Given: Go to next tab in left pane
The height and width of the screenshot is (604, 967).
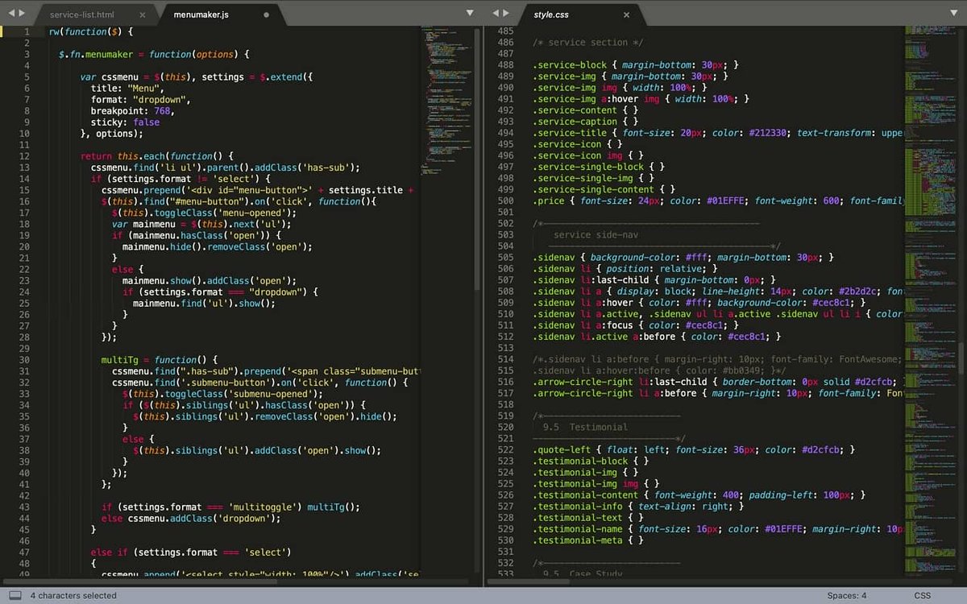Looking at the screenshot, I should coord(22,13).
